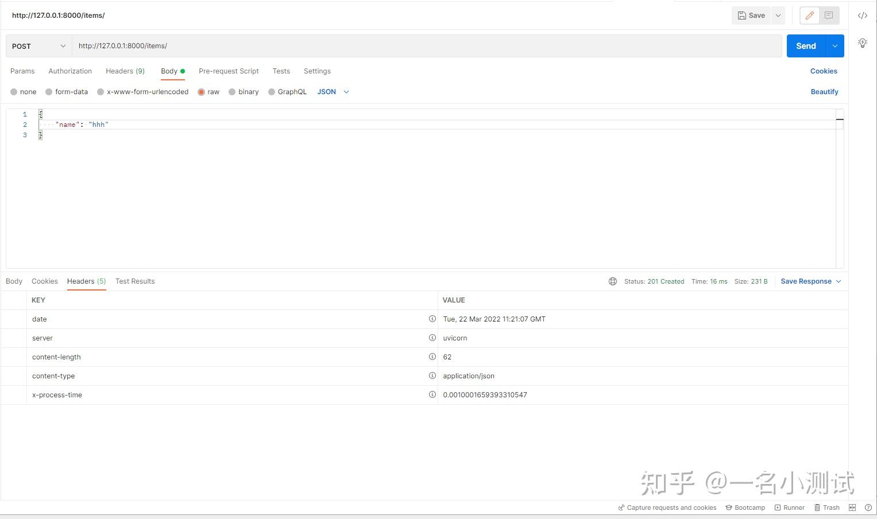This screenshot has height=519, width=877.
Task: Select the form-data radio button
Action: coord(49,92)
